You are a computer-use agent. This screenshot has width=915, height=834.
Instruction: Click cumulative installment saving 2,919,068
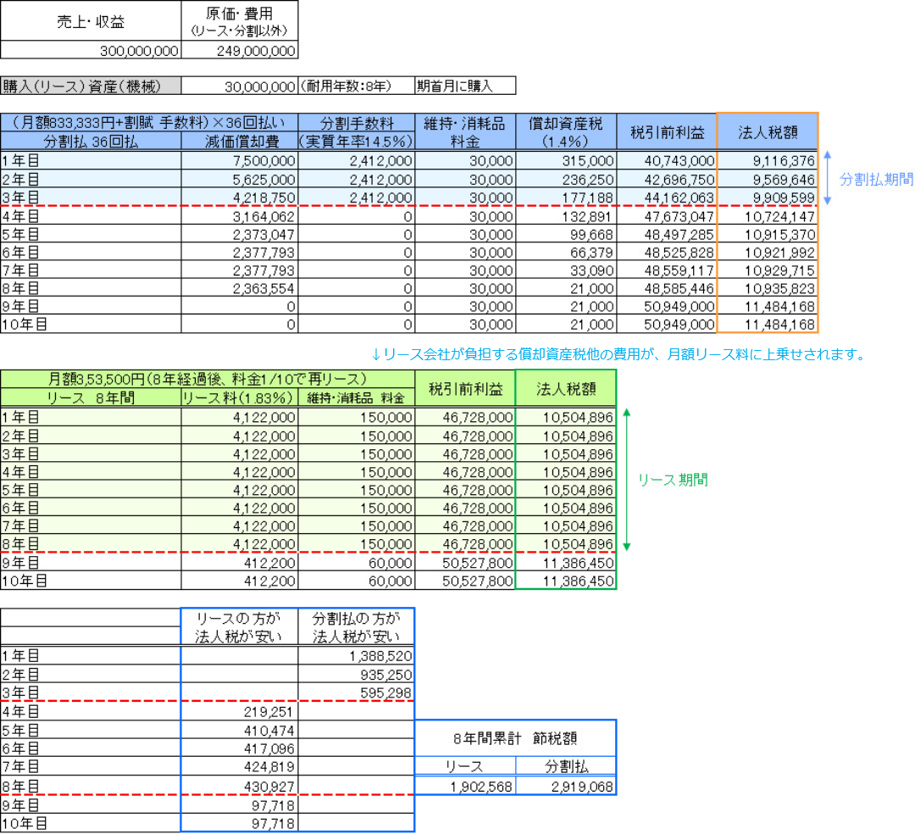click(566, 786)
